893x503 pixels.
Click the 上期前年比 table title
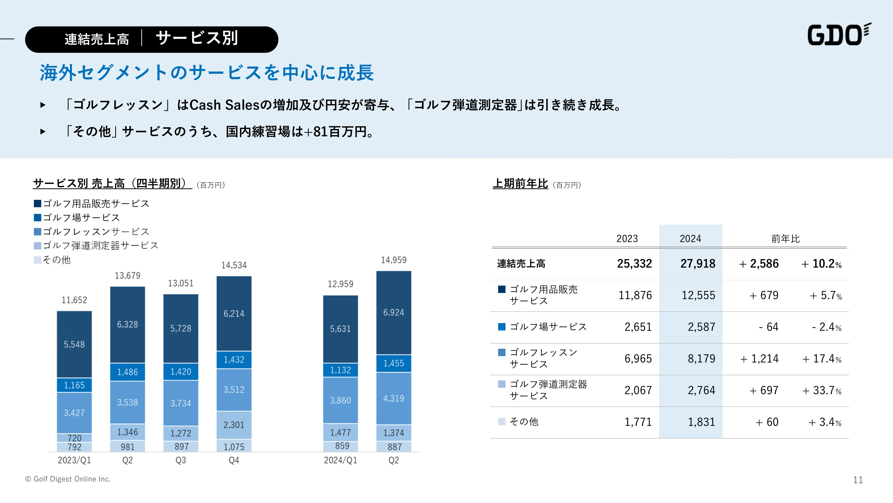520,183
